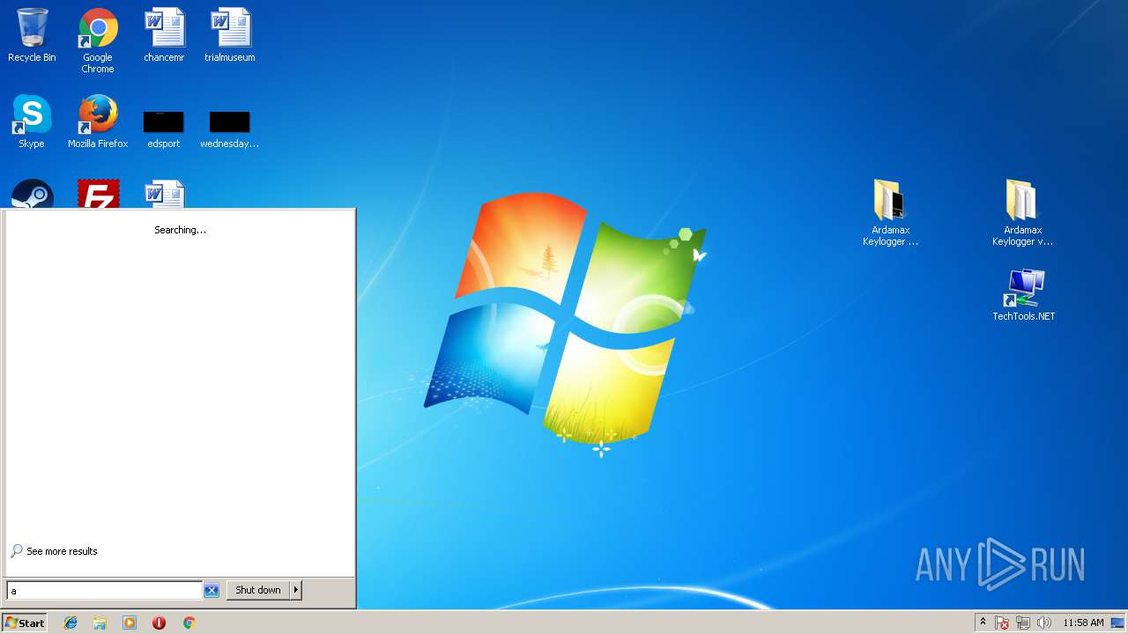Open the volume tray icon
Image resolution: width=1128 pixels, height=634 pixels.
pyautogui.click(x=1044, y=623)
